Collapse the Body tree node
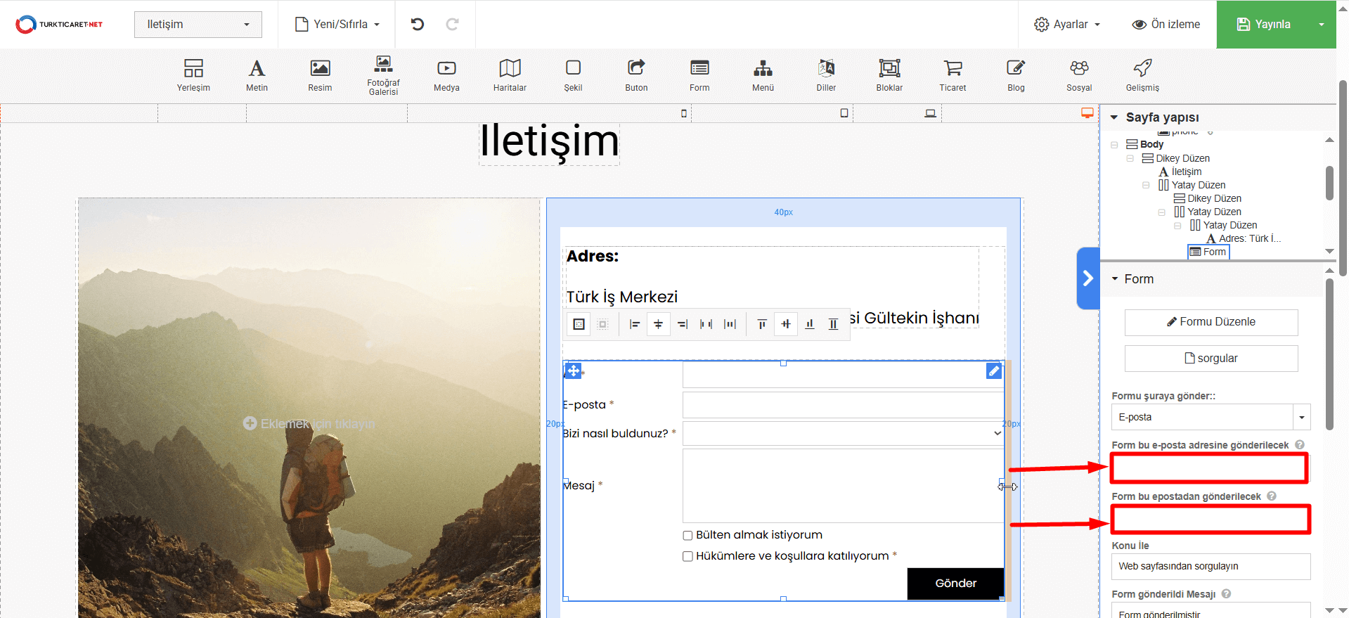 1114,145
